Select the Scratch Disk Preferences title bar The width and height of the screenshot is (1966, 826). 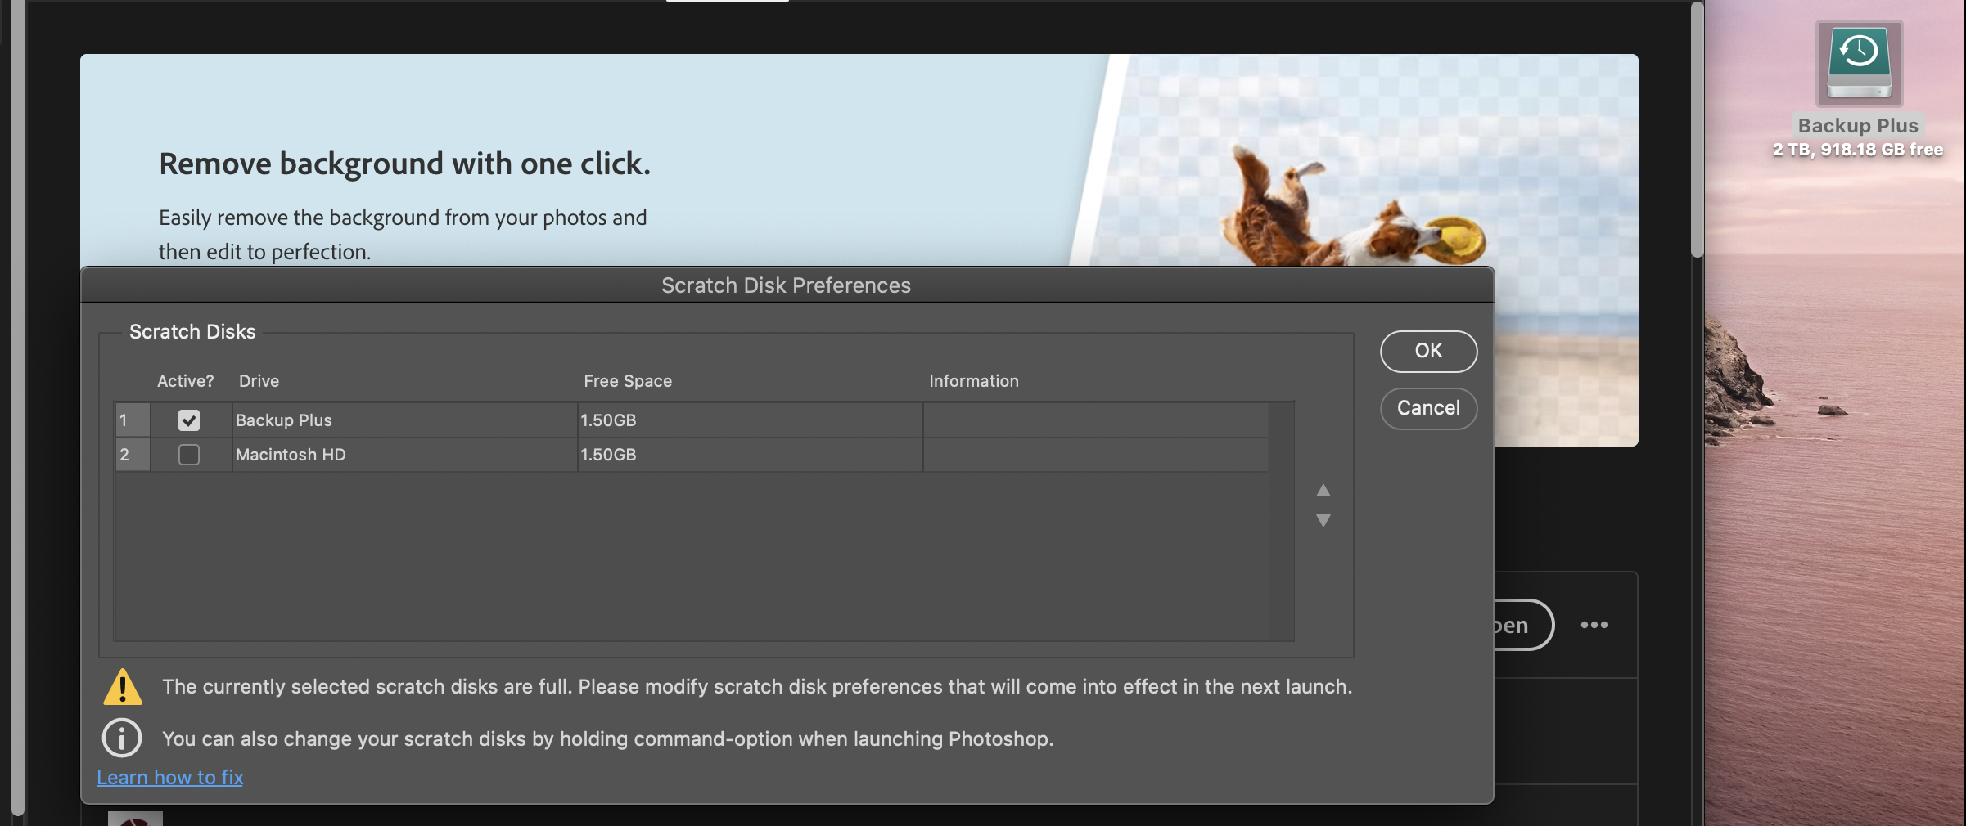point(785,285)
